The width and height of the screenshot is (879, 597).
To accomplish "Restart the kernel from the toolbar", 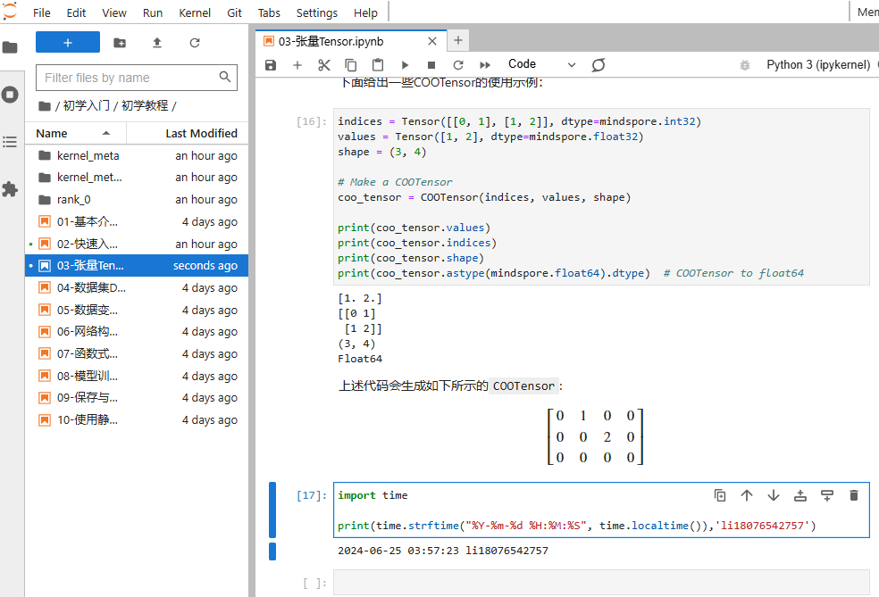I will tap(458, 65).
